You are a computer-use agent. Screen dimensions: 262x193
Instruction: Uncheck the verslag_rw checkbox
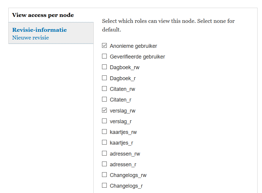click(x=104, y=110)
